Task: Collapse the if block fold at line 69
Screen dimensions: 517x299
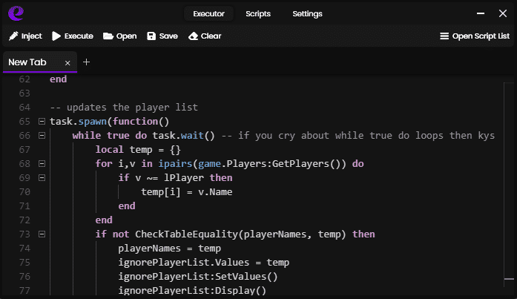Action: click(42, 177)
